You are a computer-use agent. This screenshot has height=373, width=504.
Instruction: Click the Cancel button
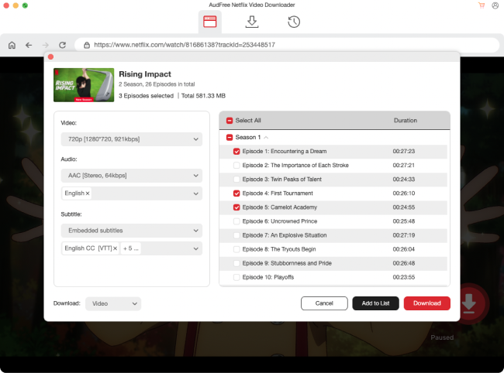tap(324, 303)
